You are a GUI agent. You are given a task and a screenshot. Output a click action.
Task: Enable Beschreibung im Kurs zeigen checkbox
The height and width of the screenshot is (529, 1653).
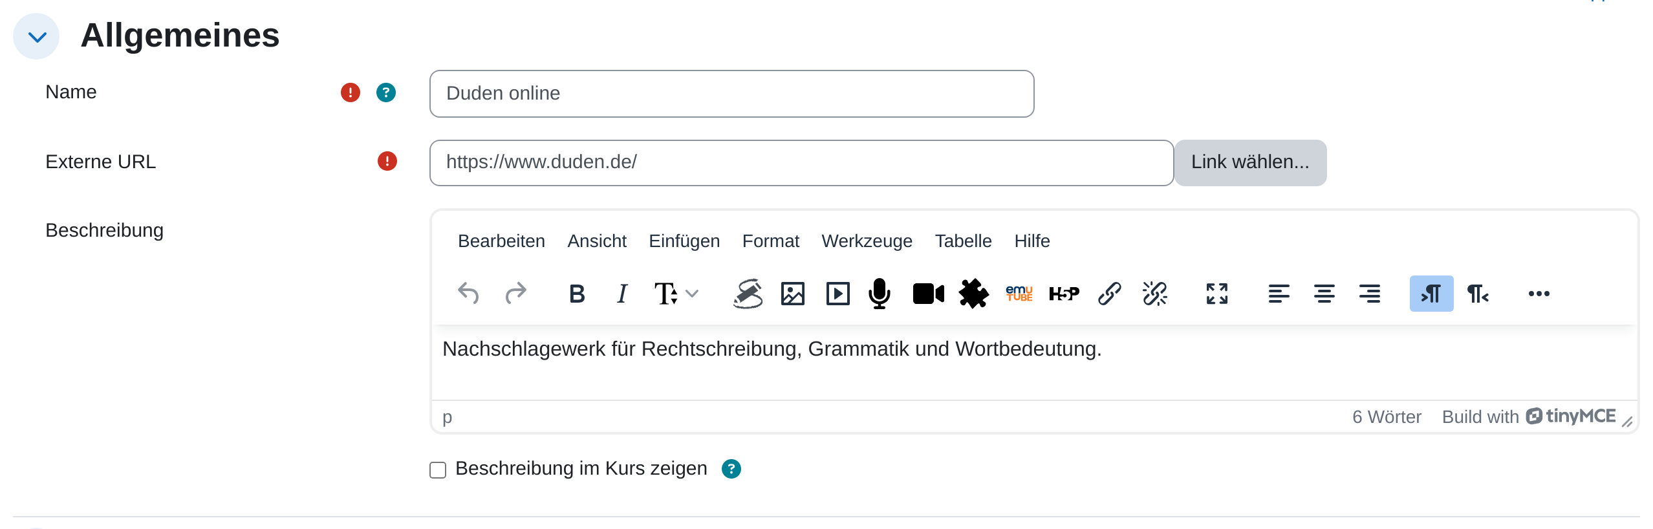click(x=438, y=470)
